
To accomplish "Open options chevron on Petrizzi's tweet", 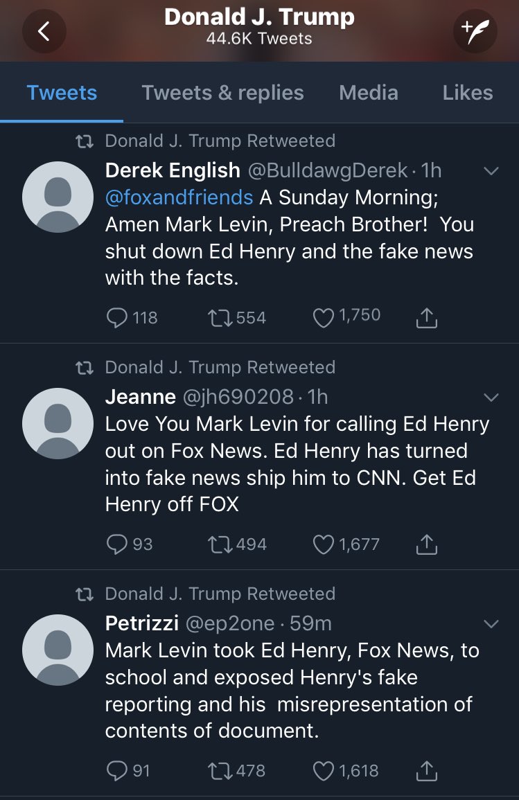I will pos(491,623).
